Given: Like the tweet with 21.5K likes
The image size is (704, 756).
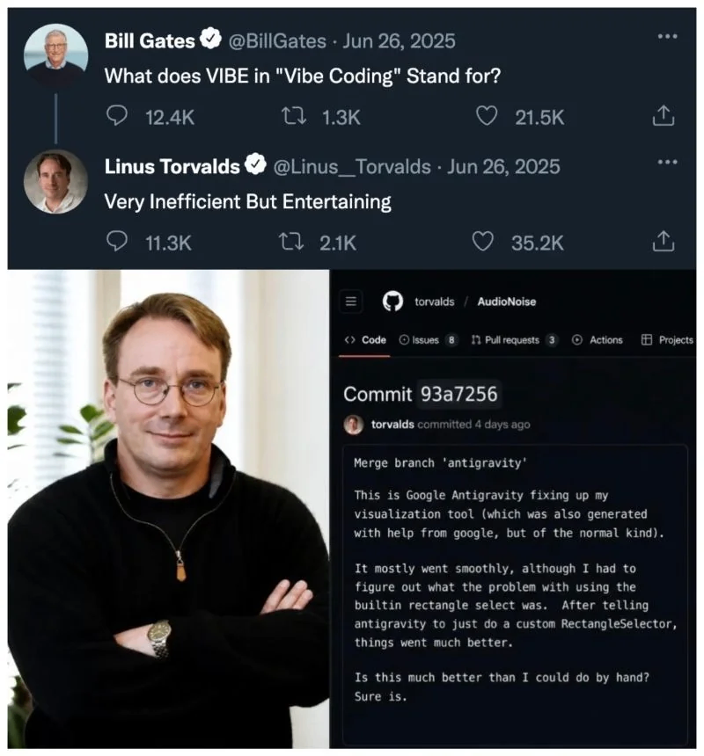Looking at the screenshot, I should coord(487,116).
